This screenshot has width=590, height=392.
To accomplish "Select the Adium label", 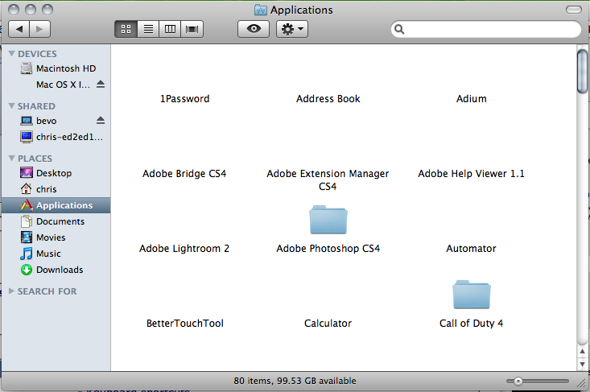I will (472, 98).
